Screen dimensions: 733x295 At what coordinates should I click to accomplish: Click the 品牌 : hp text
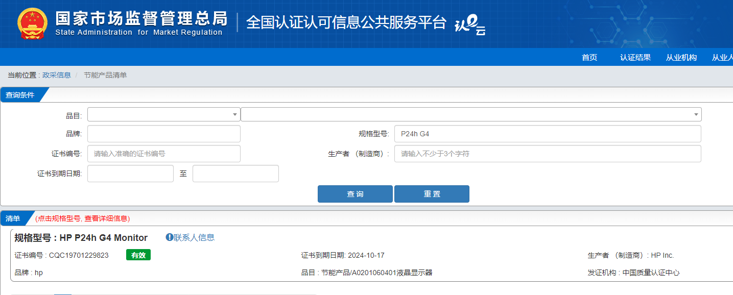[29, 273]
